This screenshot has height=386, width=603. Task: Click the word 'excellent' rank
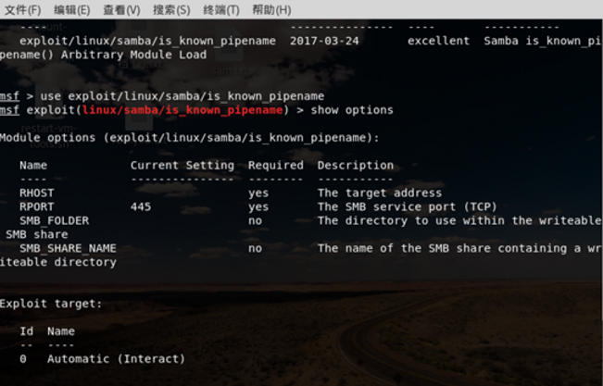[438, 41]
